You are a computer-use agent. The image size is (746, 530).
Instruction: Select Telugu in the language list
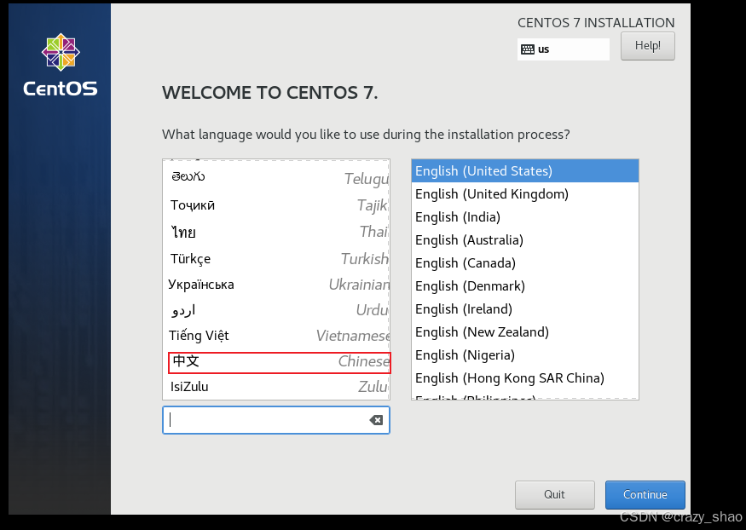point(276,178)
